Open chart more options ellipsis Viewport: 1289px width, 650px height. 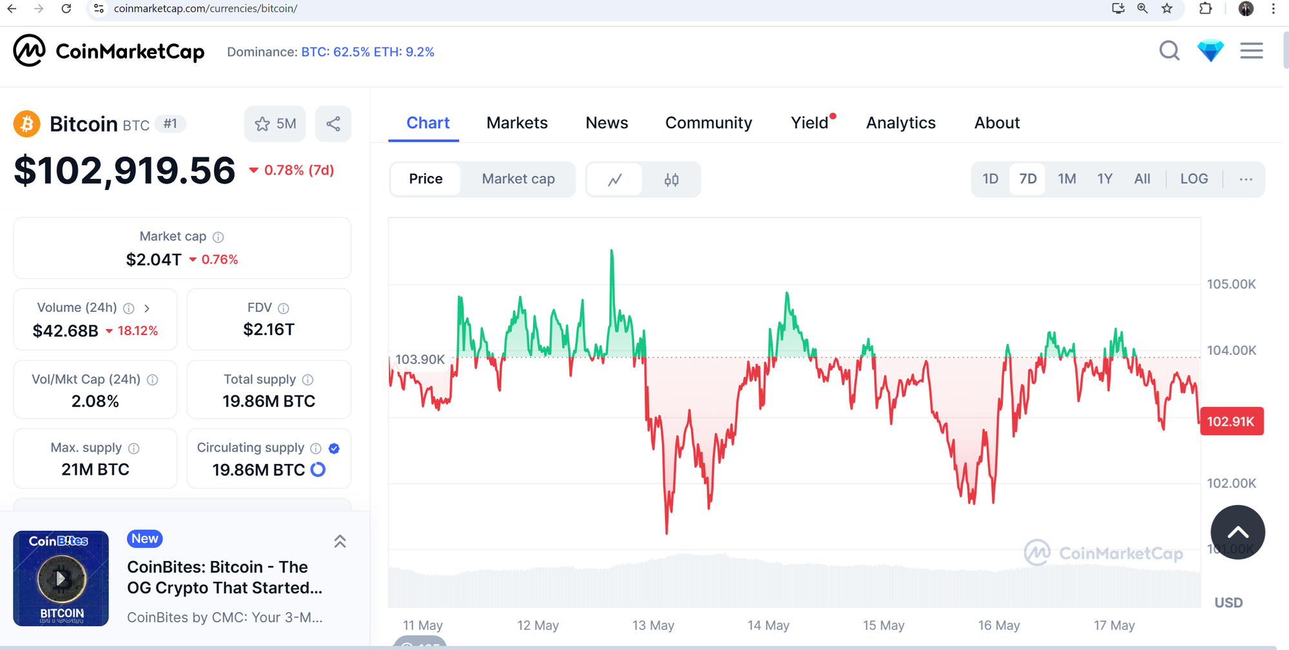pyautogui.click(x=1246, y=179)
